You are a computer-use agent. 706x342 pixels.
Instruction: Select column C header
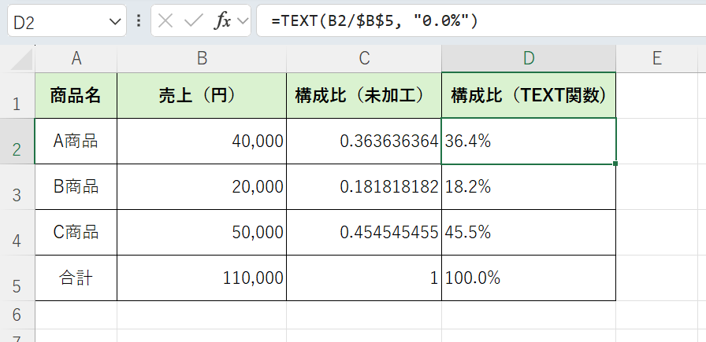point(364,59)
